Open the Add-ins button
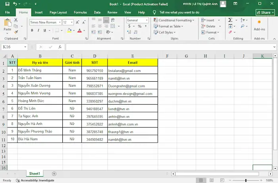Image resolution: width=278 pixels, height=183 pixels. point(259,25)
